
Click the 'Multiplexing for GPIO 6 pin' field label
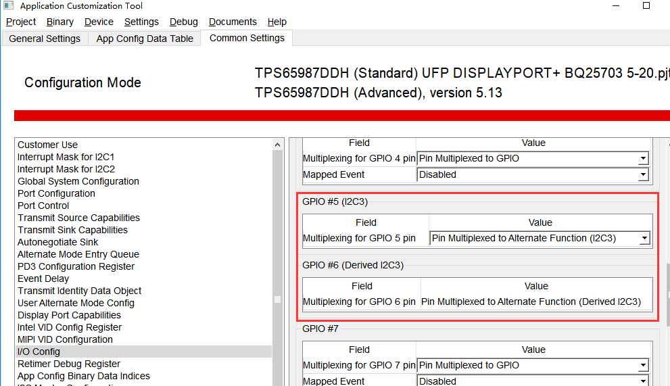(360, 301)
